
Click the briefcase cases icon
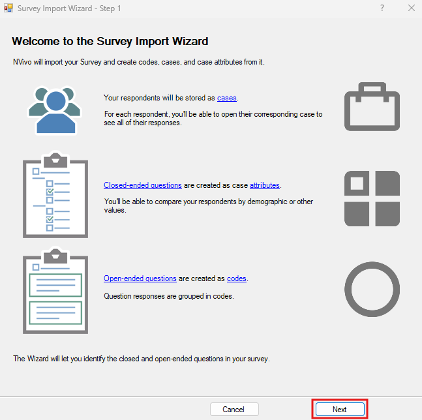coord(372,107)
